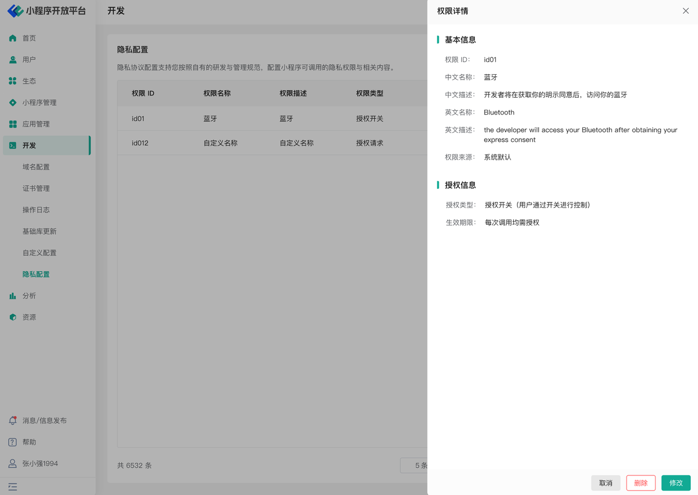698x495 pixels.
Task: Click the help question mark icon
Action: (x=13, y=442)
